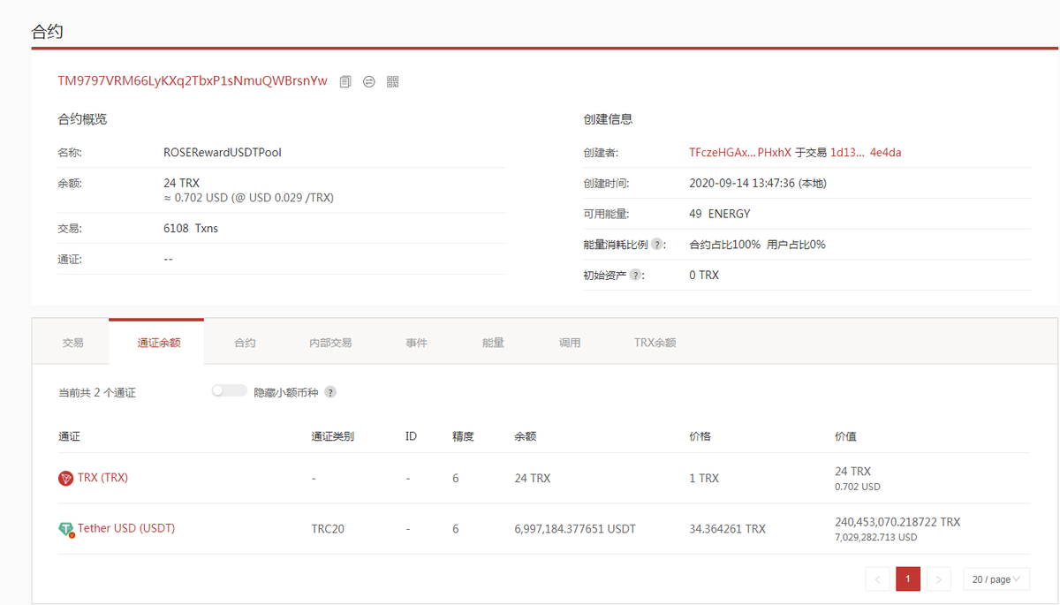The height and width of the screenshot is (605, 1060).
Task: Click the TRC20 token type cell
Action: (x=328, y=529)
